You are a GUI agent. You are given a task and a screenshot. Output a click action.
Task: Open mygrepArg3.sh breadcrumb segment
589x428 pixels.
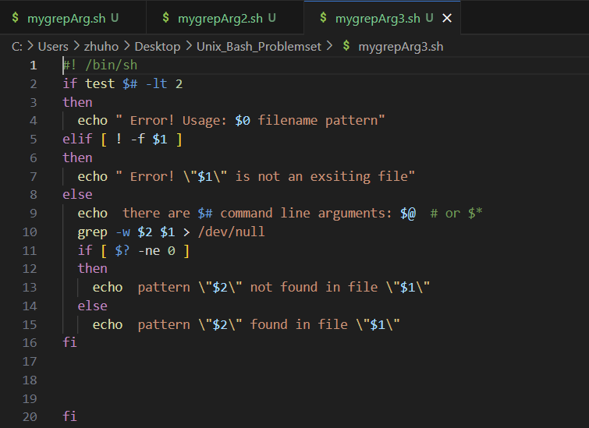(400, 47)
